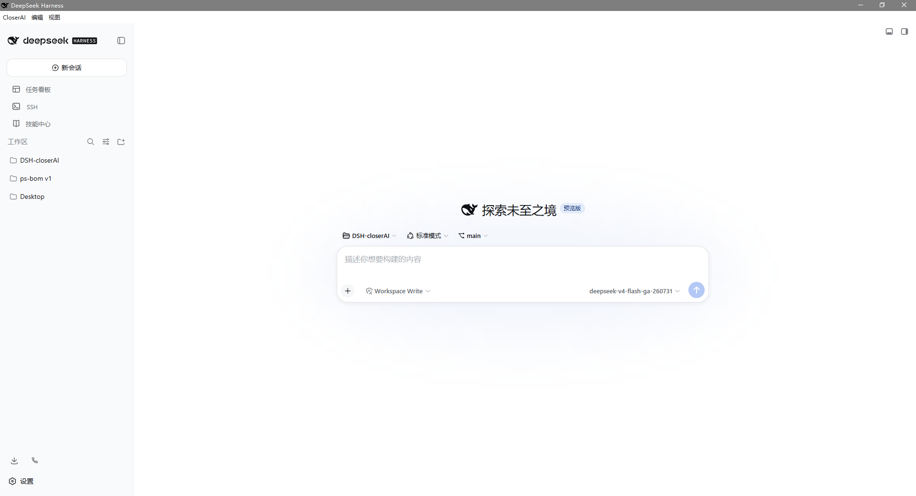Select the ps-bom v1 workspace
The image size is (916, 496).
(x=67, y=178)
